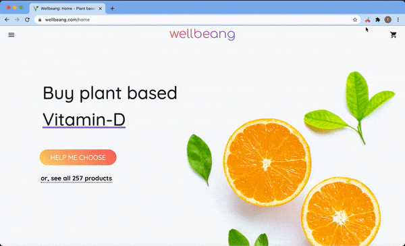Click the browser forward arrow

pyautogui.click(x=17, y=20)
